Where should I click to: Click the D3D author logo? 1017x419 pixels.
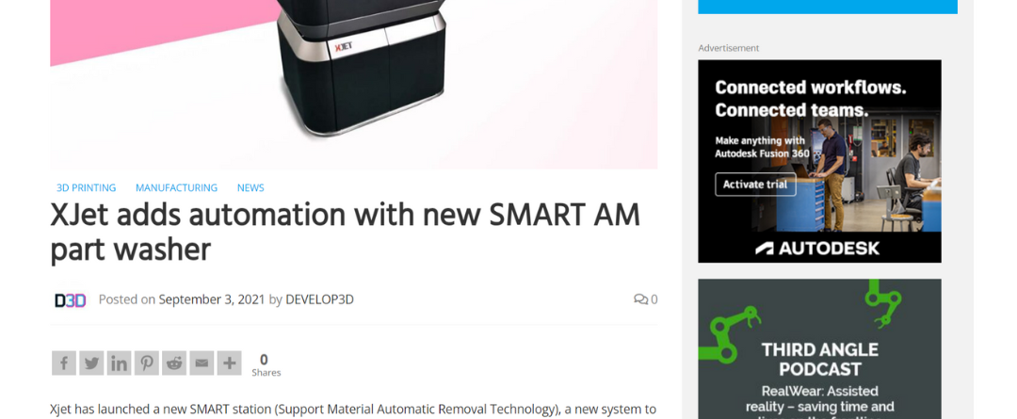tap(70, 299)
